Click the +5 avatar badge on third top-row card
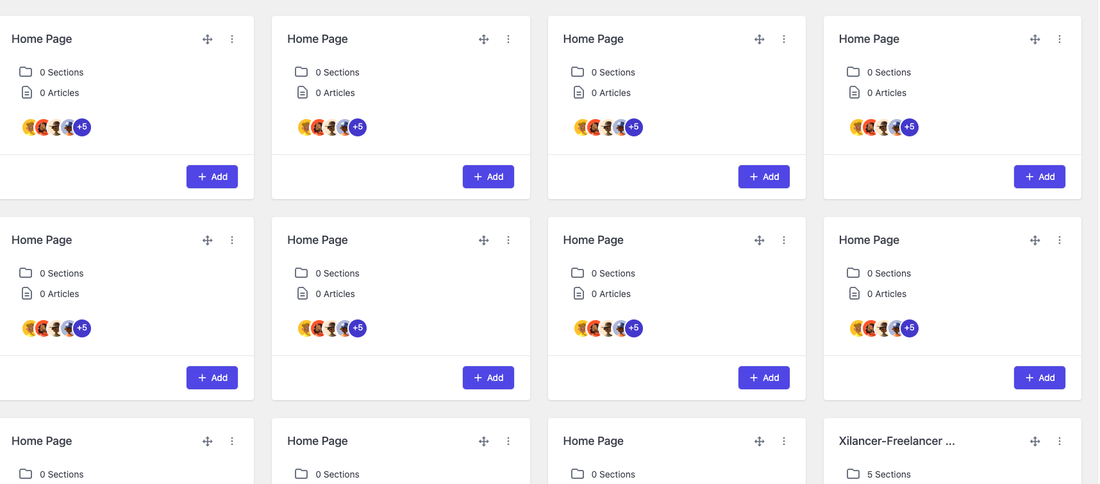 (x=633, y=127)
